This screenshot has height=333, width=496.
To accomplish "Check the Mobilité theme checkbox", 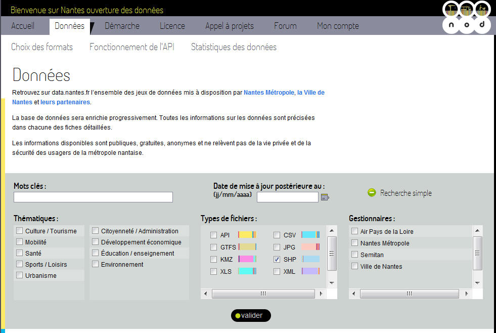I will 20,242.
